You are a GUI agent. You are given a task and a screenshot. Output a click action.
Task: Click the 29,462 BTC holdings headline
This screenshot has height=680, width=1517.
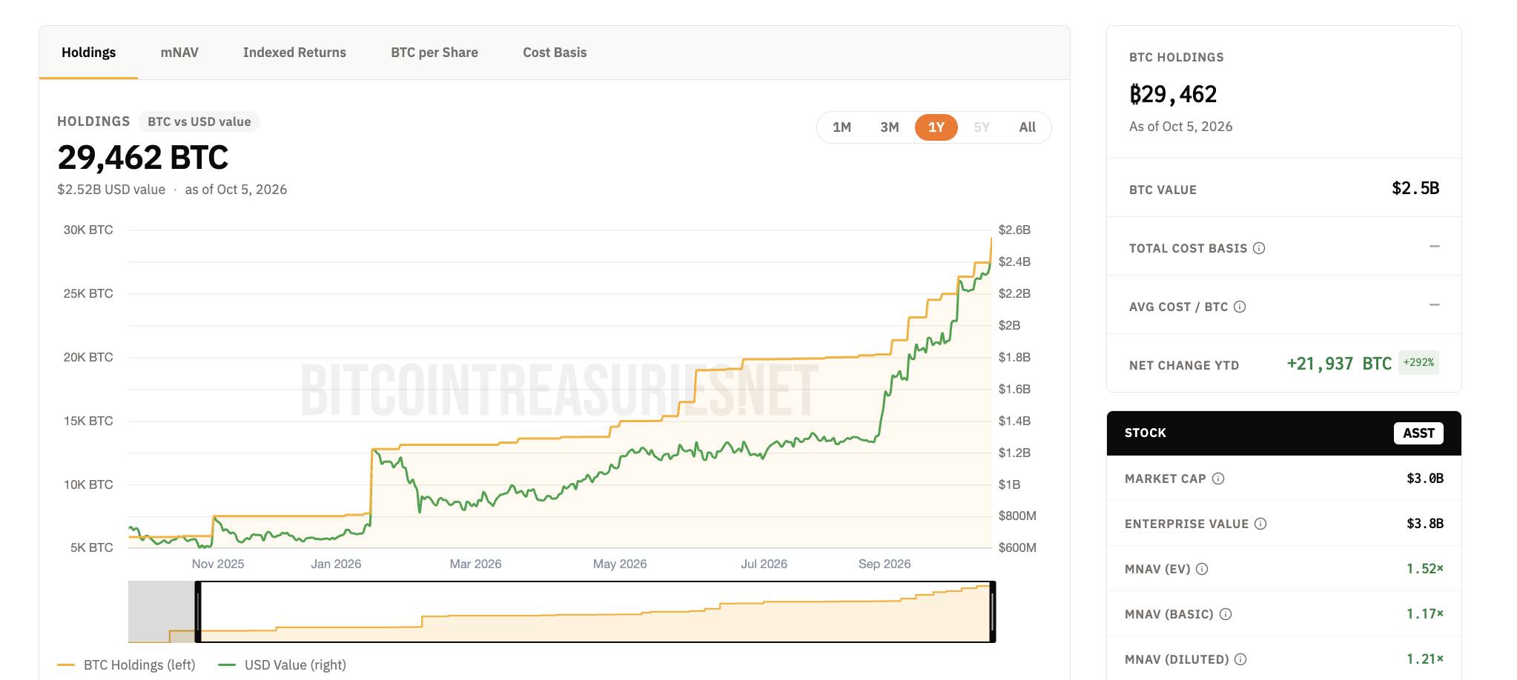143,158
